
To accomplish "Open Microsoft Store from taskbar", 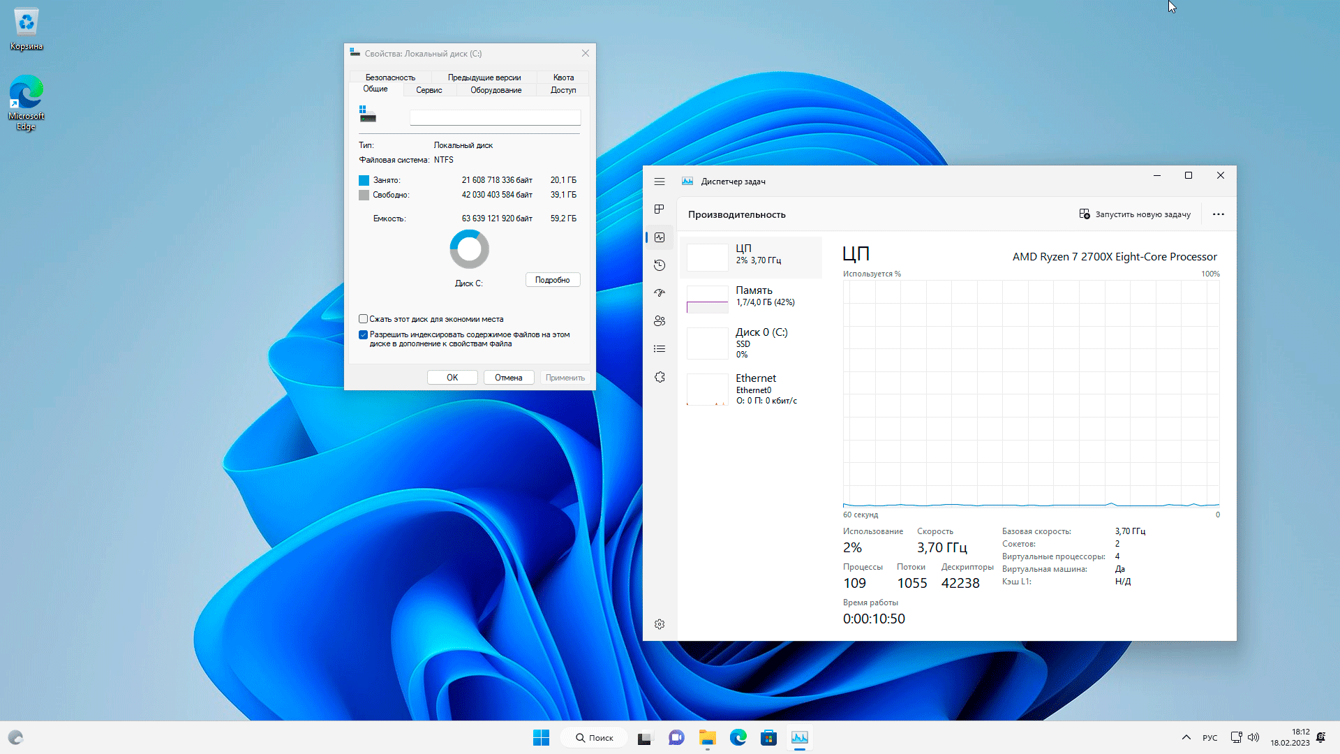I will click(x=768, y=737).
